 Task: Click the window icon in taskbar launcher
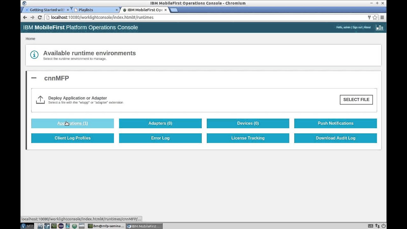coord(81,226)
